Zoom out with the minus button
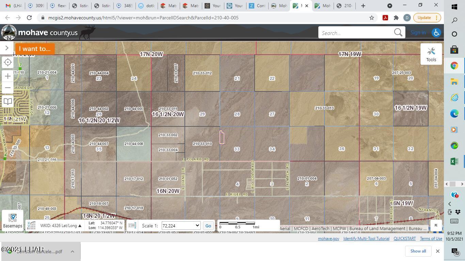The image size is (465, 261). click(8, 88)
